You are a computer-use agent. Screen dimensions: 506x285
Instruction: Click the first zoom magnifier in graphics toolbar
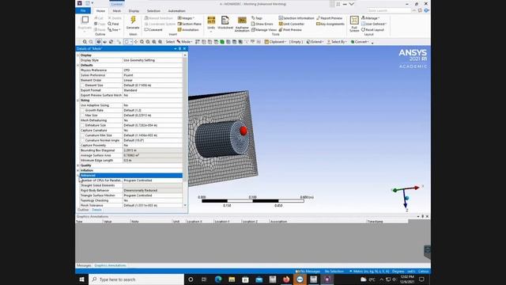click(85, 42)
